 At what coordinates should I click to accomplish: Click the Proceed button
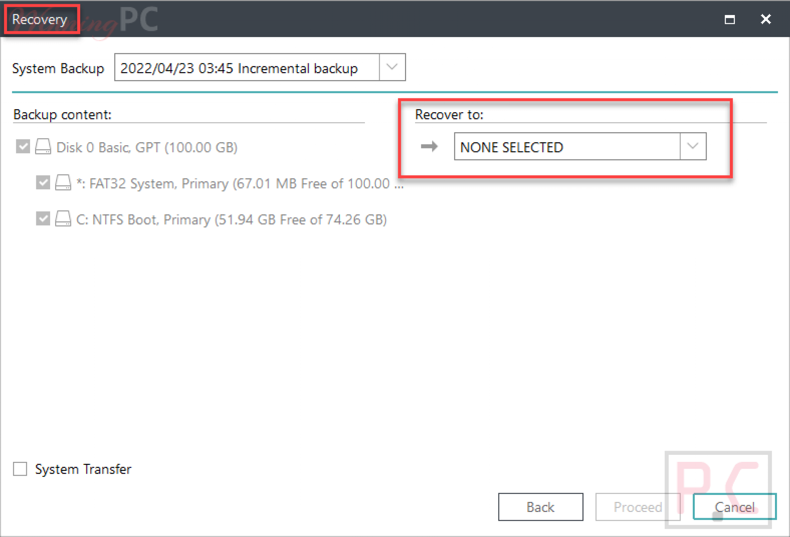[638, 507]
